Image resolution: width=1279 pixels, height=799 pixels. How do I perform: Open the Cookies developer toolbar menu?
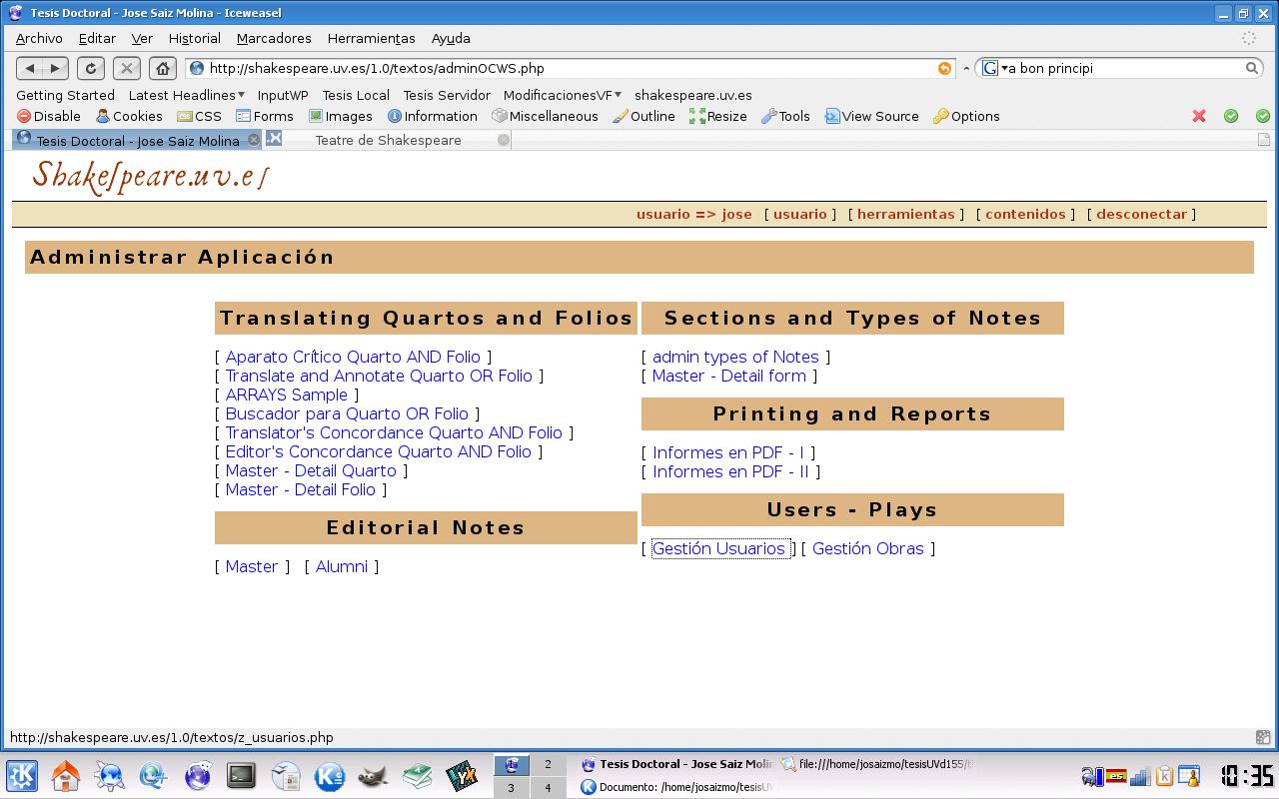129,116
